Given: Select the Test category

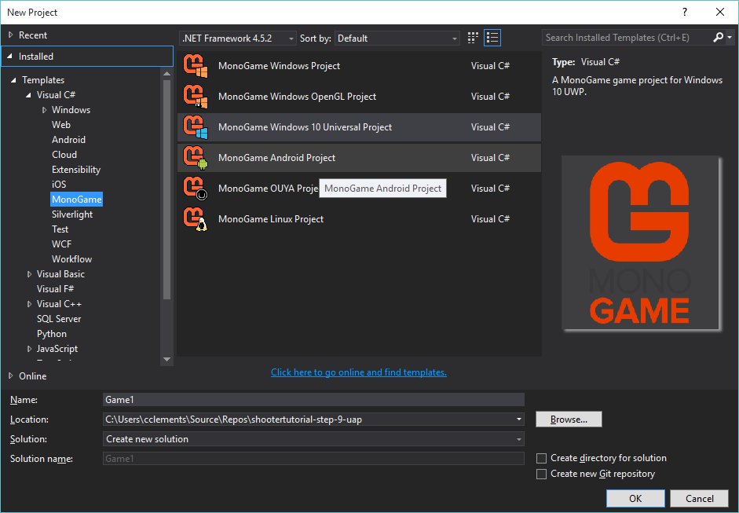Looking at the screenshot, I should [60, 229].
